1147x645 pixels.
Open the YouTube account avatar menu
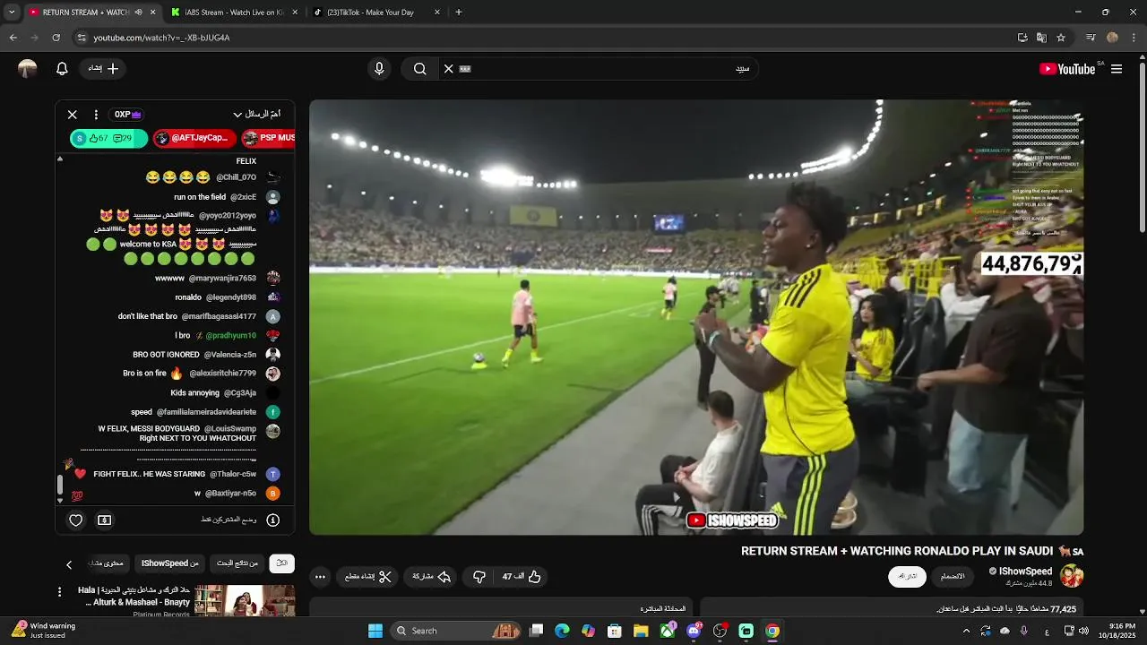pyautogui.click(x=28, y=69)
